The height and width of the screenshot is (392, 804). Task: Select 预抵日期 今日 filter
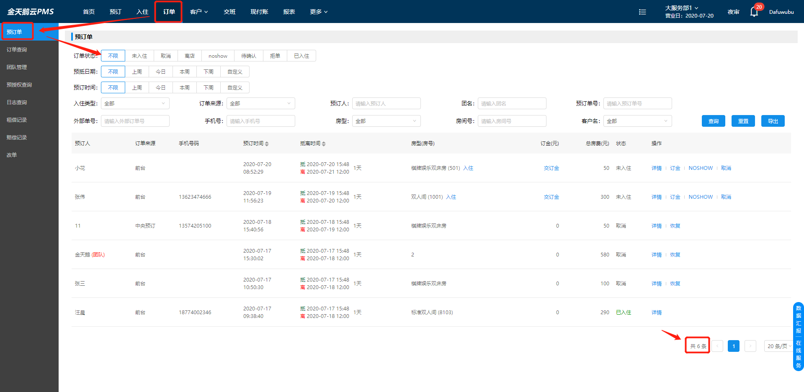pos(161,72)
